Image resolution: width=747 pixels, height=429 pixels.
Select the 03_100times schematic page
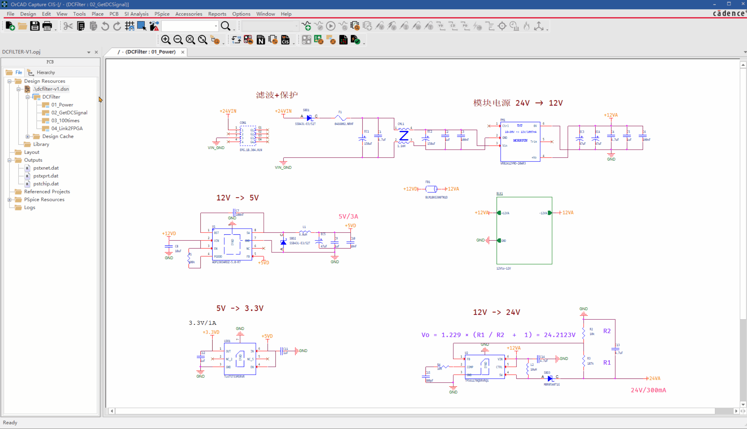pyautogui.click(x=65, y=120)
